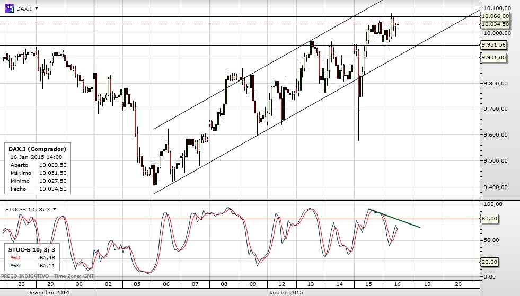Screen dimensions: 520x296
Task: Click the date 15 on time axis
Action: 368,284
